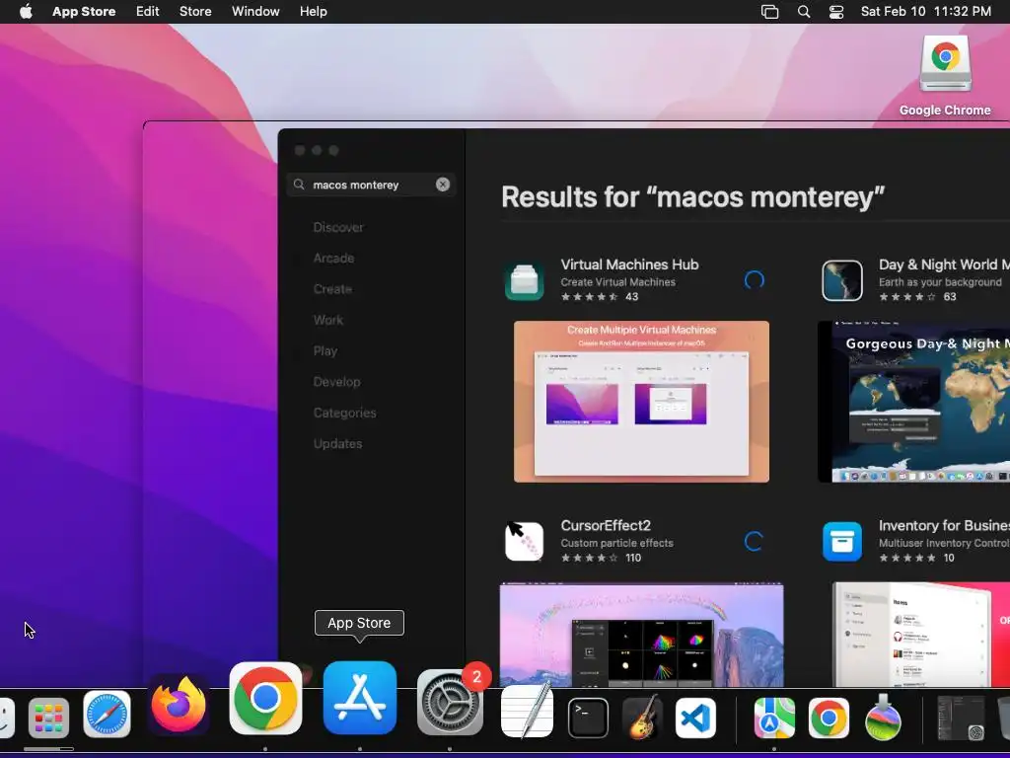The width and height of the screenshot is (1010, 758).
Task: Go to Work in sidebar
Action: [x=327, y=320]
